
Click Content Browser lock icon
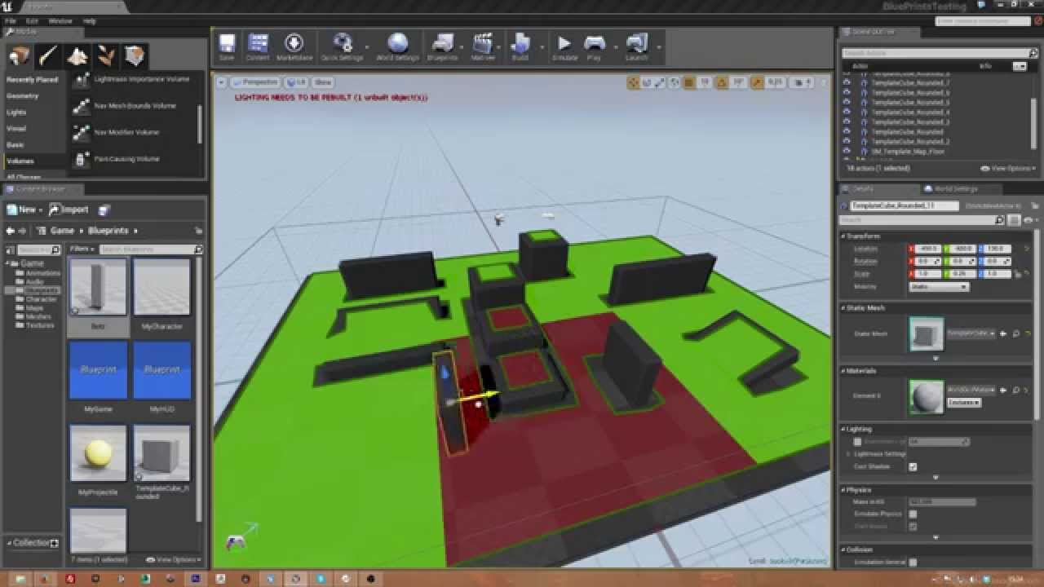[198, 231]
